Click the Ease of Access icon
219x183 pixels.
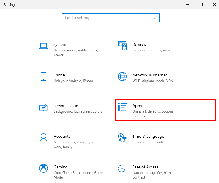[x=122, y=168]
